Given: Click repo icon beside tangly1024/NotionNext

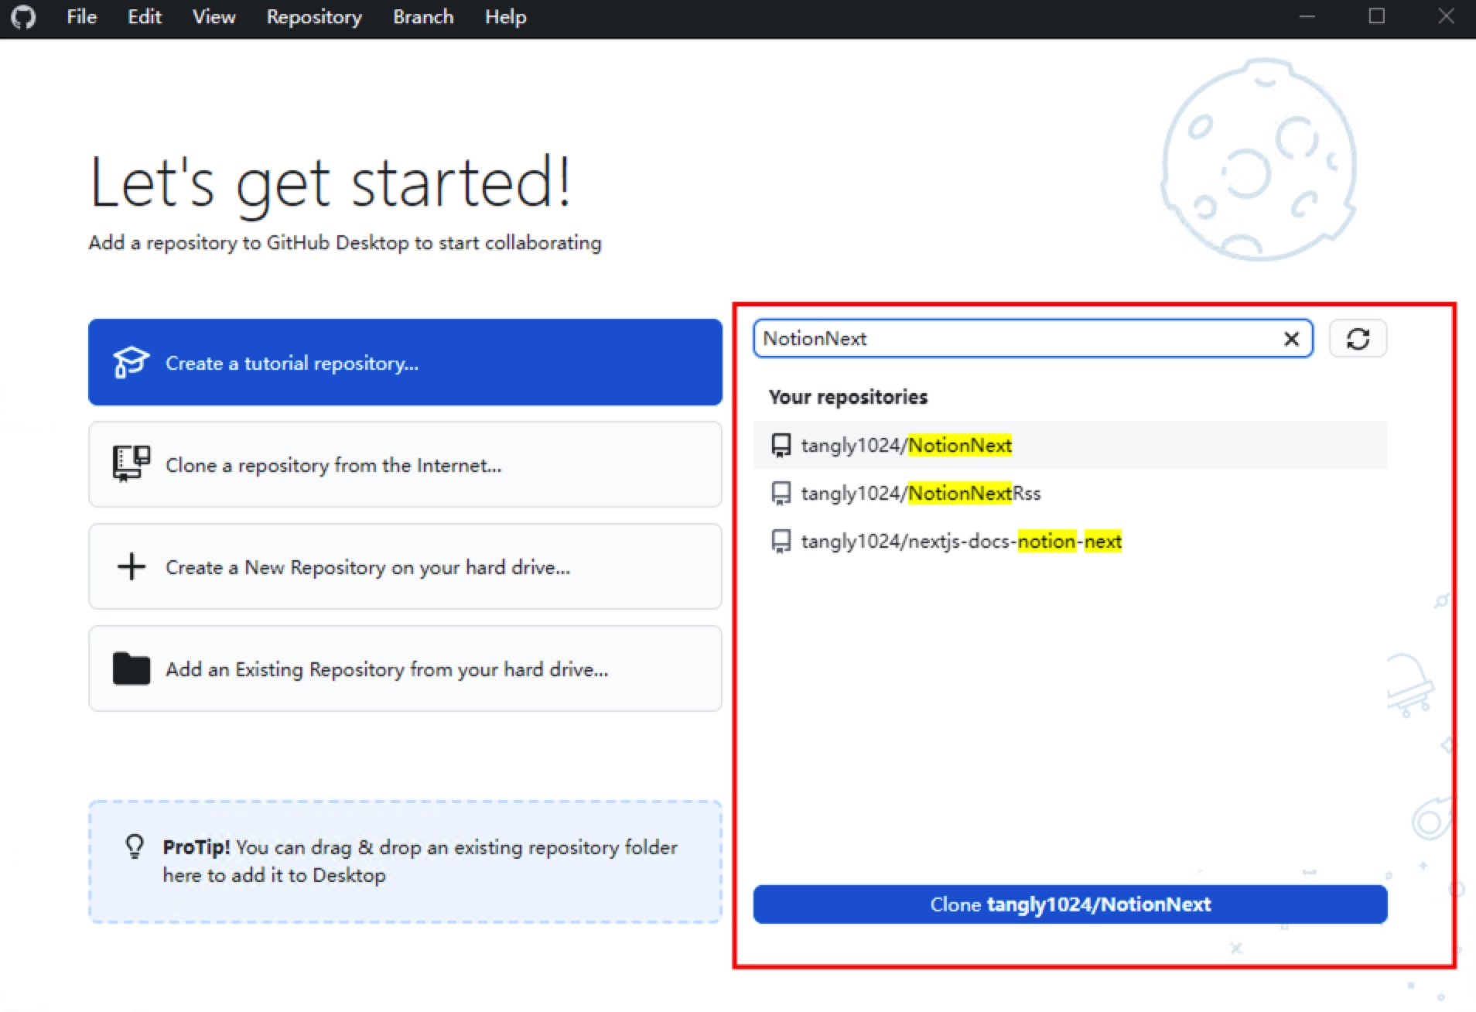Looking at the screenshot, I should 781,446.
